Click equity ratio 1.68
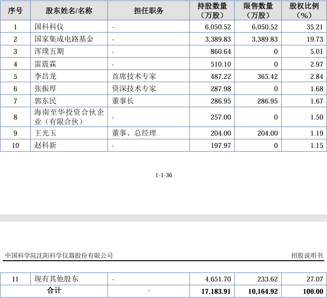Screen dimensions: 327x298 click(317, 89)
